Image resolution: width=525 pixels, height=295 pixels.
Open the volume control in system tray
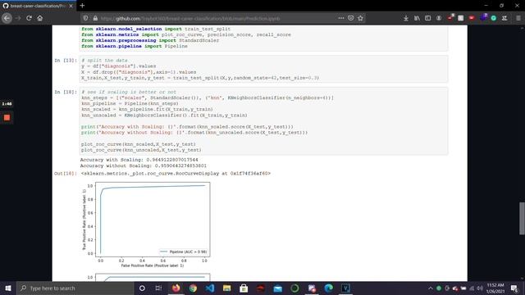coord(480,288)
